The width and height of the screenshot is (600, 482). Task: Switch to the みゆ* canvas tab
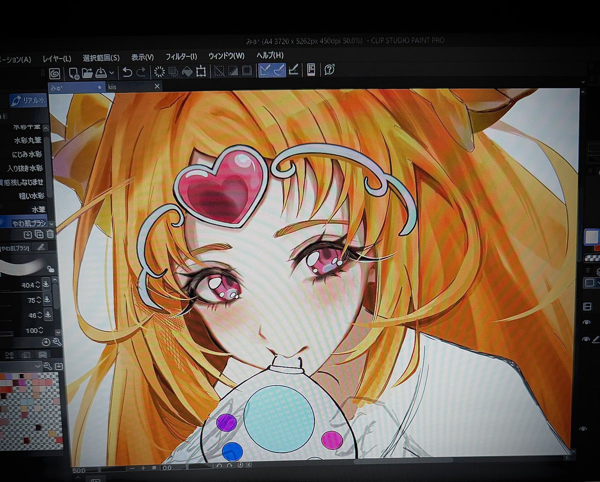pyautogui.click(x=76, y=87)
